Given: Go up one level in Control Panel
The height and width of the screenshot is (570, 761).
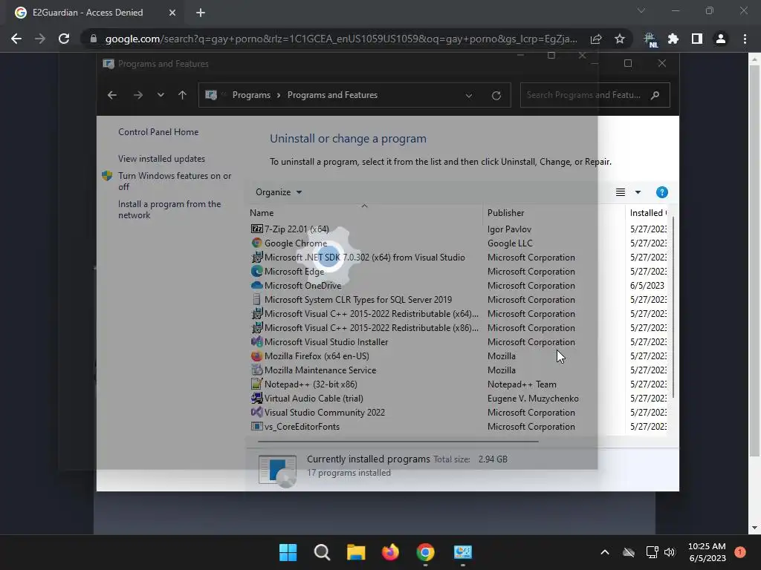Looking at the screenshot, I should coord(182,95).
